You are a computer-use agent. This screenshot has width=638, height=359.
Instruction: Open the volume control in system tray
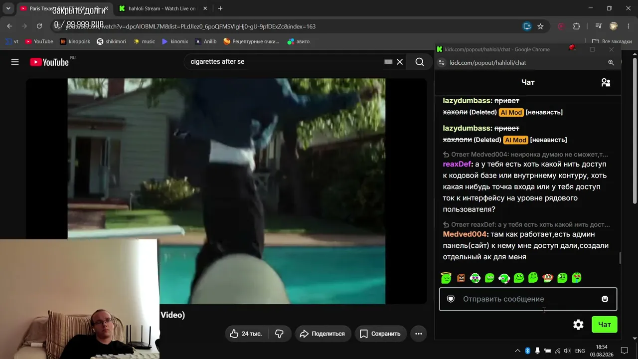568,351
